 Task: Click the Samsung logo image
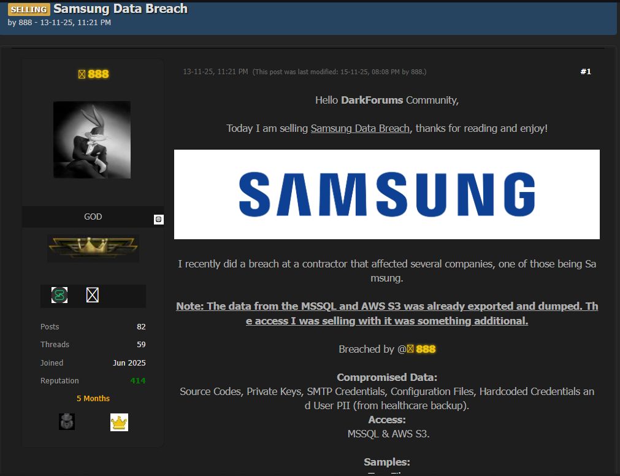(x=386, y=194)
